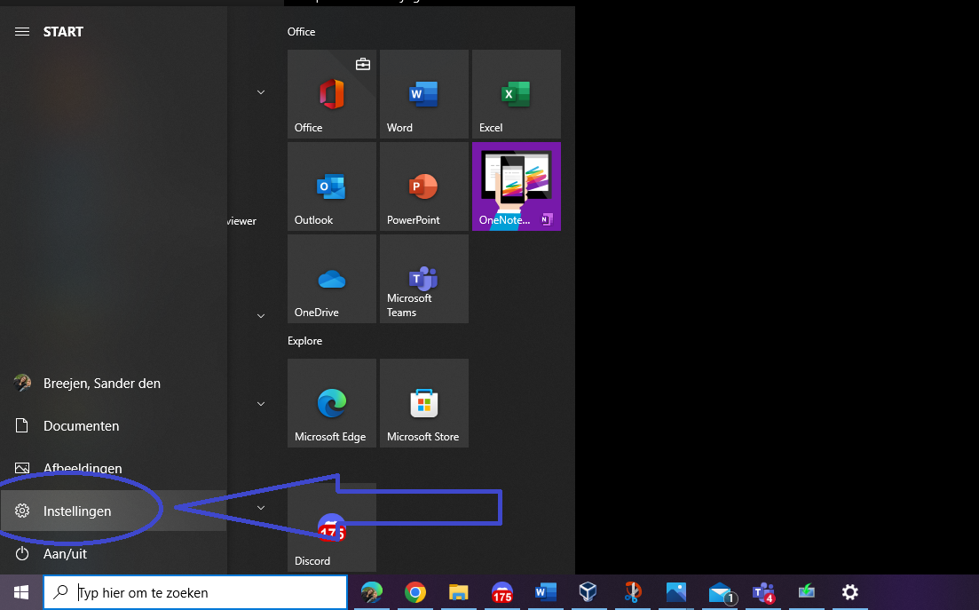Launch the Microsoft Teams tile in Start
The width and height of the screenshot is (979, 610).
pyautogui.click(x=424, y=279)
